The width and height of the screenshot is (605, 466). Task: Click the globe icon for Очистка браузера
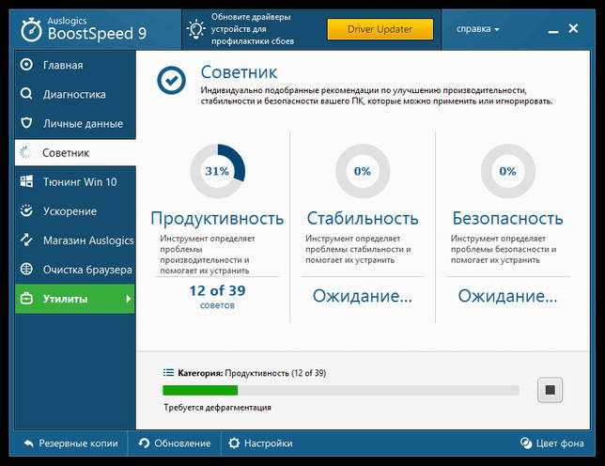26,269
